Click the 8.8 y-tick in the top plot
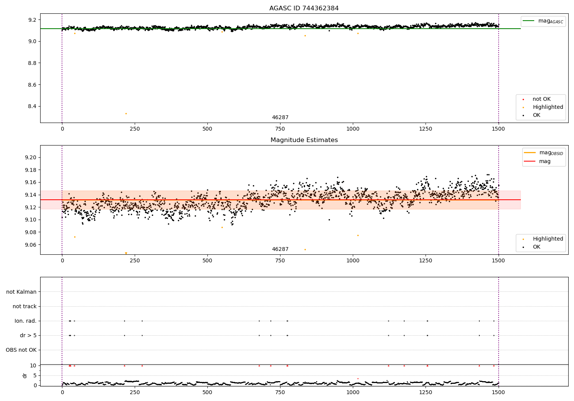The width and height of the screenshot is (574, 401). point(32,63)
